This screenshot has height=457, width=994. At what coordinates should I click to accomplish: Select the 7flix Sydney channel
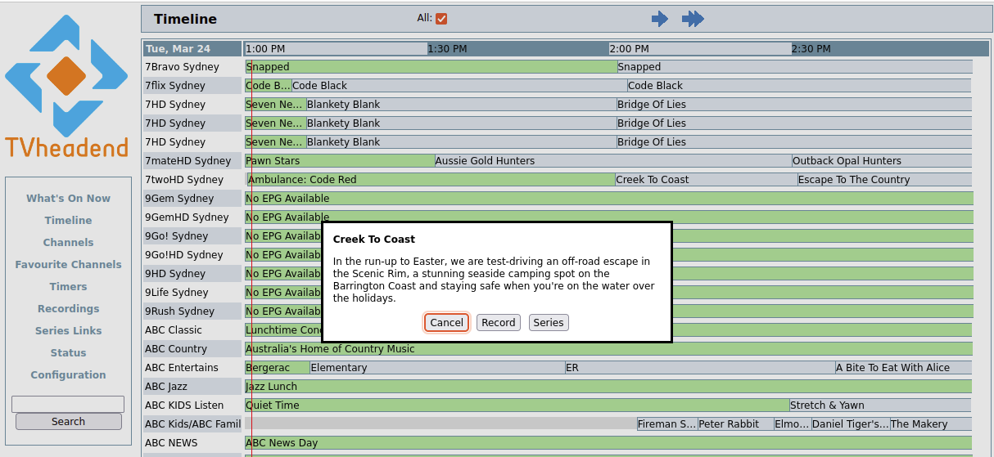[x=192, y=86]
